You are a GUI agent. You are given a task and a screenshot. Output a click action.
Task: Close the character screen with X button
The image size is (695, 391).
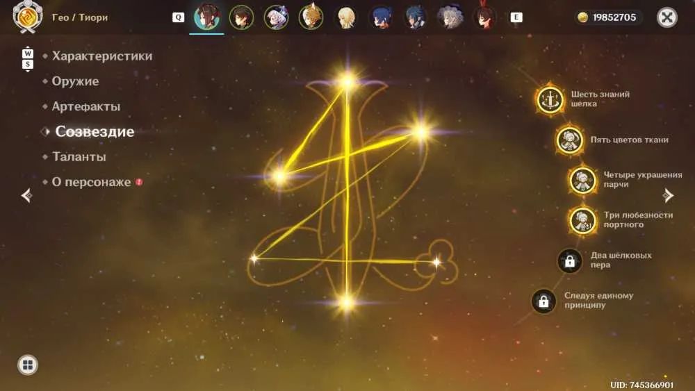tap(667, 17)
